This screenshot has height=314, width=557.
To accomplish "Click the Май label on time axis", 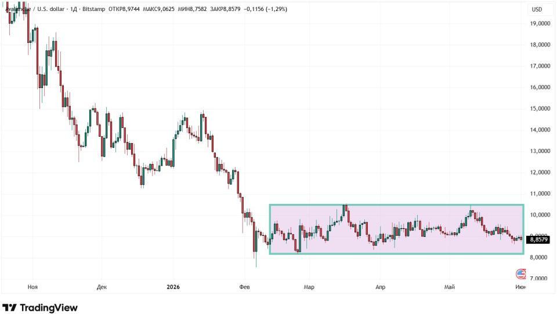I will (x=449, y=287).
